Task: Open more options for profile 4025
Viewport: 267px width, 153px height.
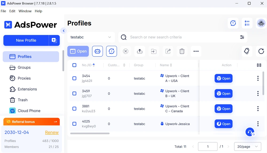Action: 258,124
